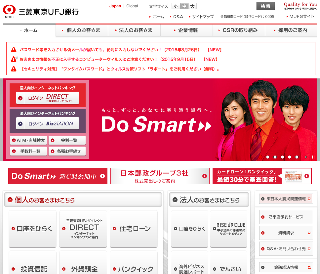
Task: Select the first carousel slide dot
Action: (x=260, y=157)
